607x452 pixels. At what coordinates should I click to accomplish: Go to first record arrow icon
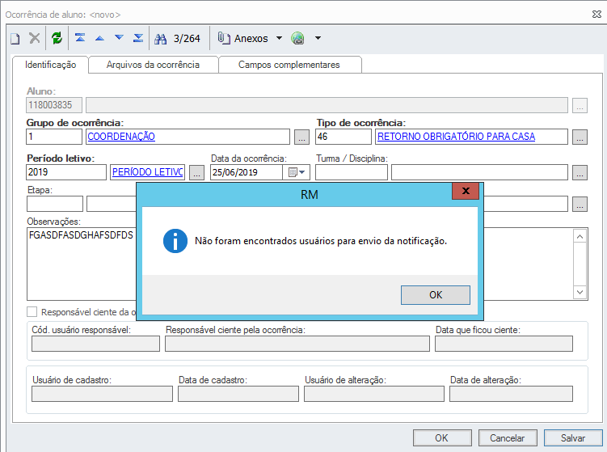[x=80, y=37]
